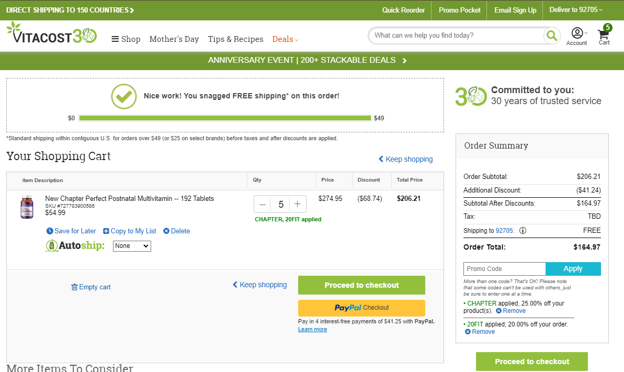624x372 pixels.
Task: Click the 30 years commitment badge icon
Action: click(x=471, y=96)
